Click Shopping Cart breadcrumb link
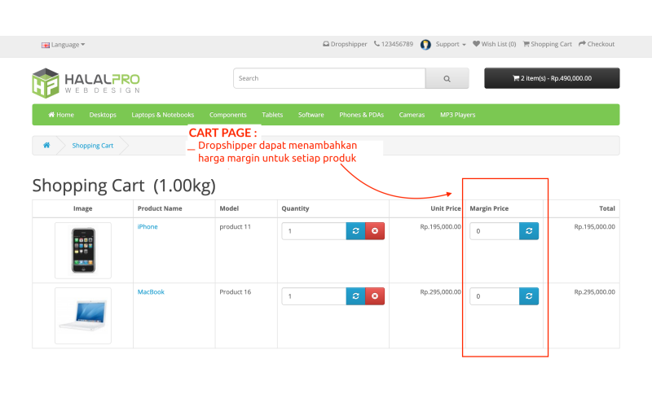Screen dimensions: 652x407 (x=93, y=146)
